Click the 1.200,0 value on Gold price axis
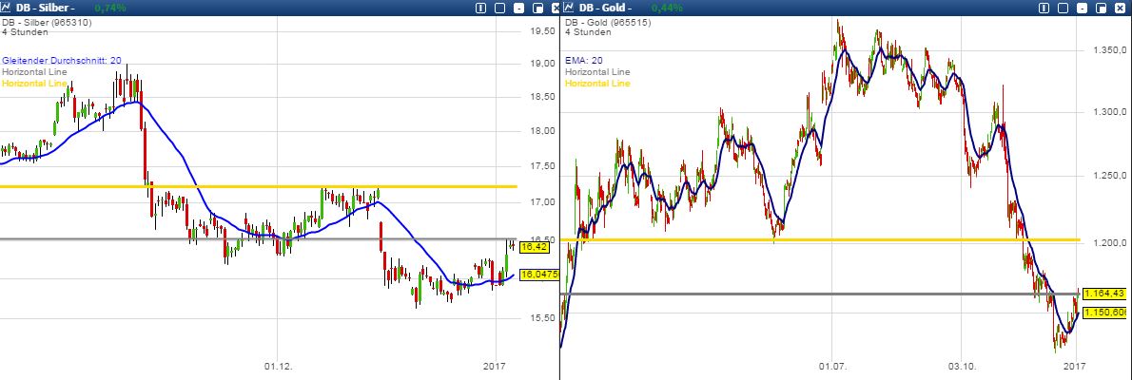Image resolution: width=1132 pixels, height=380 pixels. coord(1110,244)
